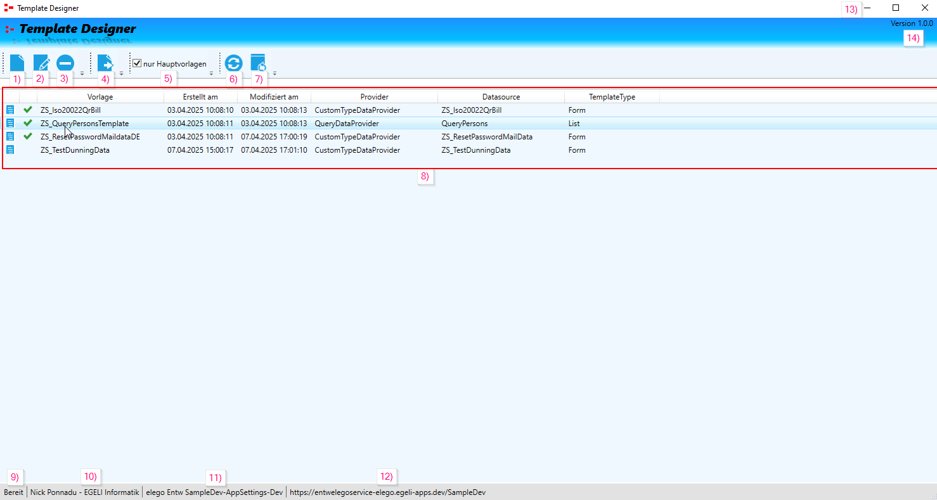Click the page-with-arrow export icon
Screen dimensions: 937x500
[105, 63]
